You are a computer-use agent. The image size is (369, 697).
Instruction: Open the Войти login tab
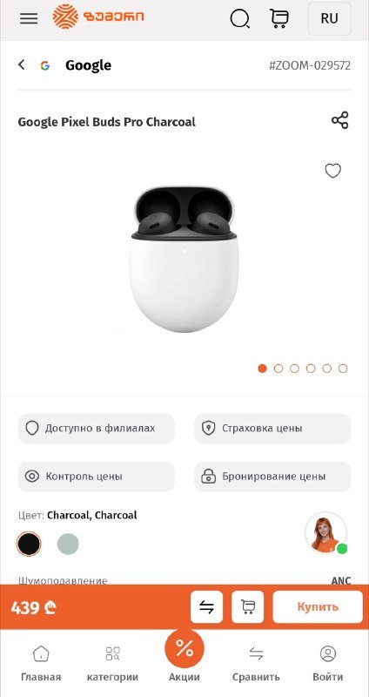point(328,664)
